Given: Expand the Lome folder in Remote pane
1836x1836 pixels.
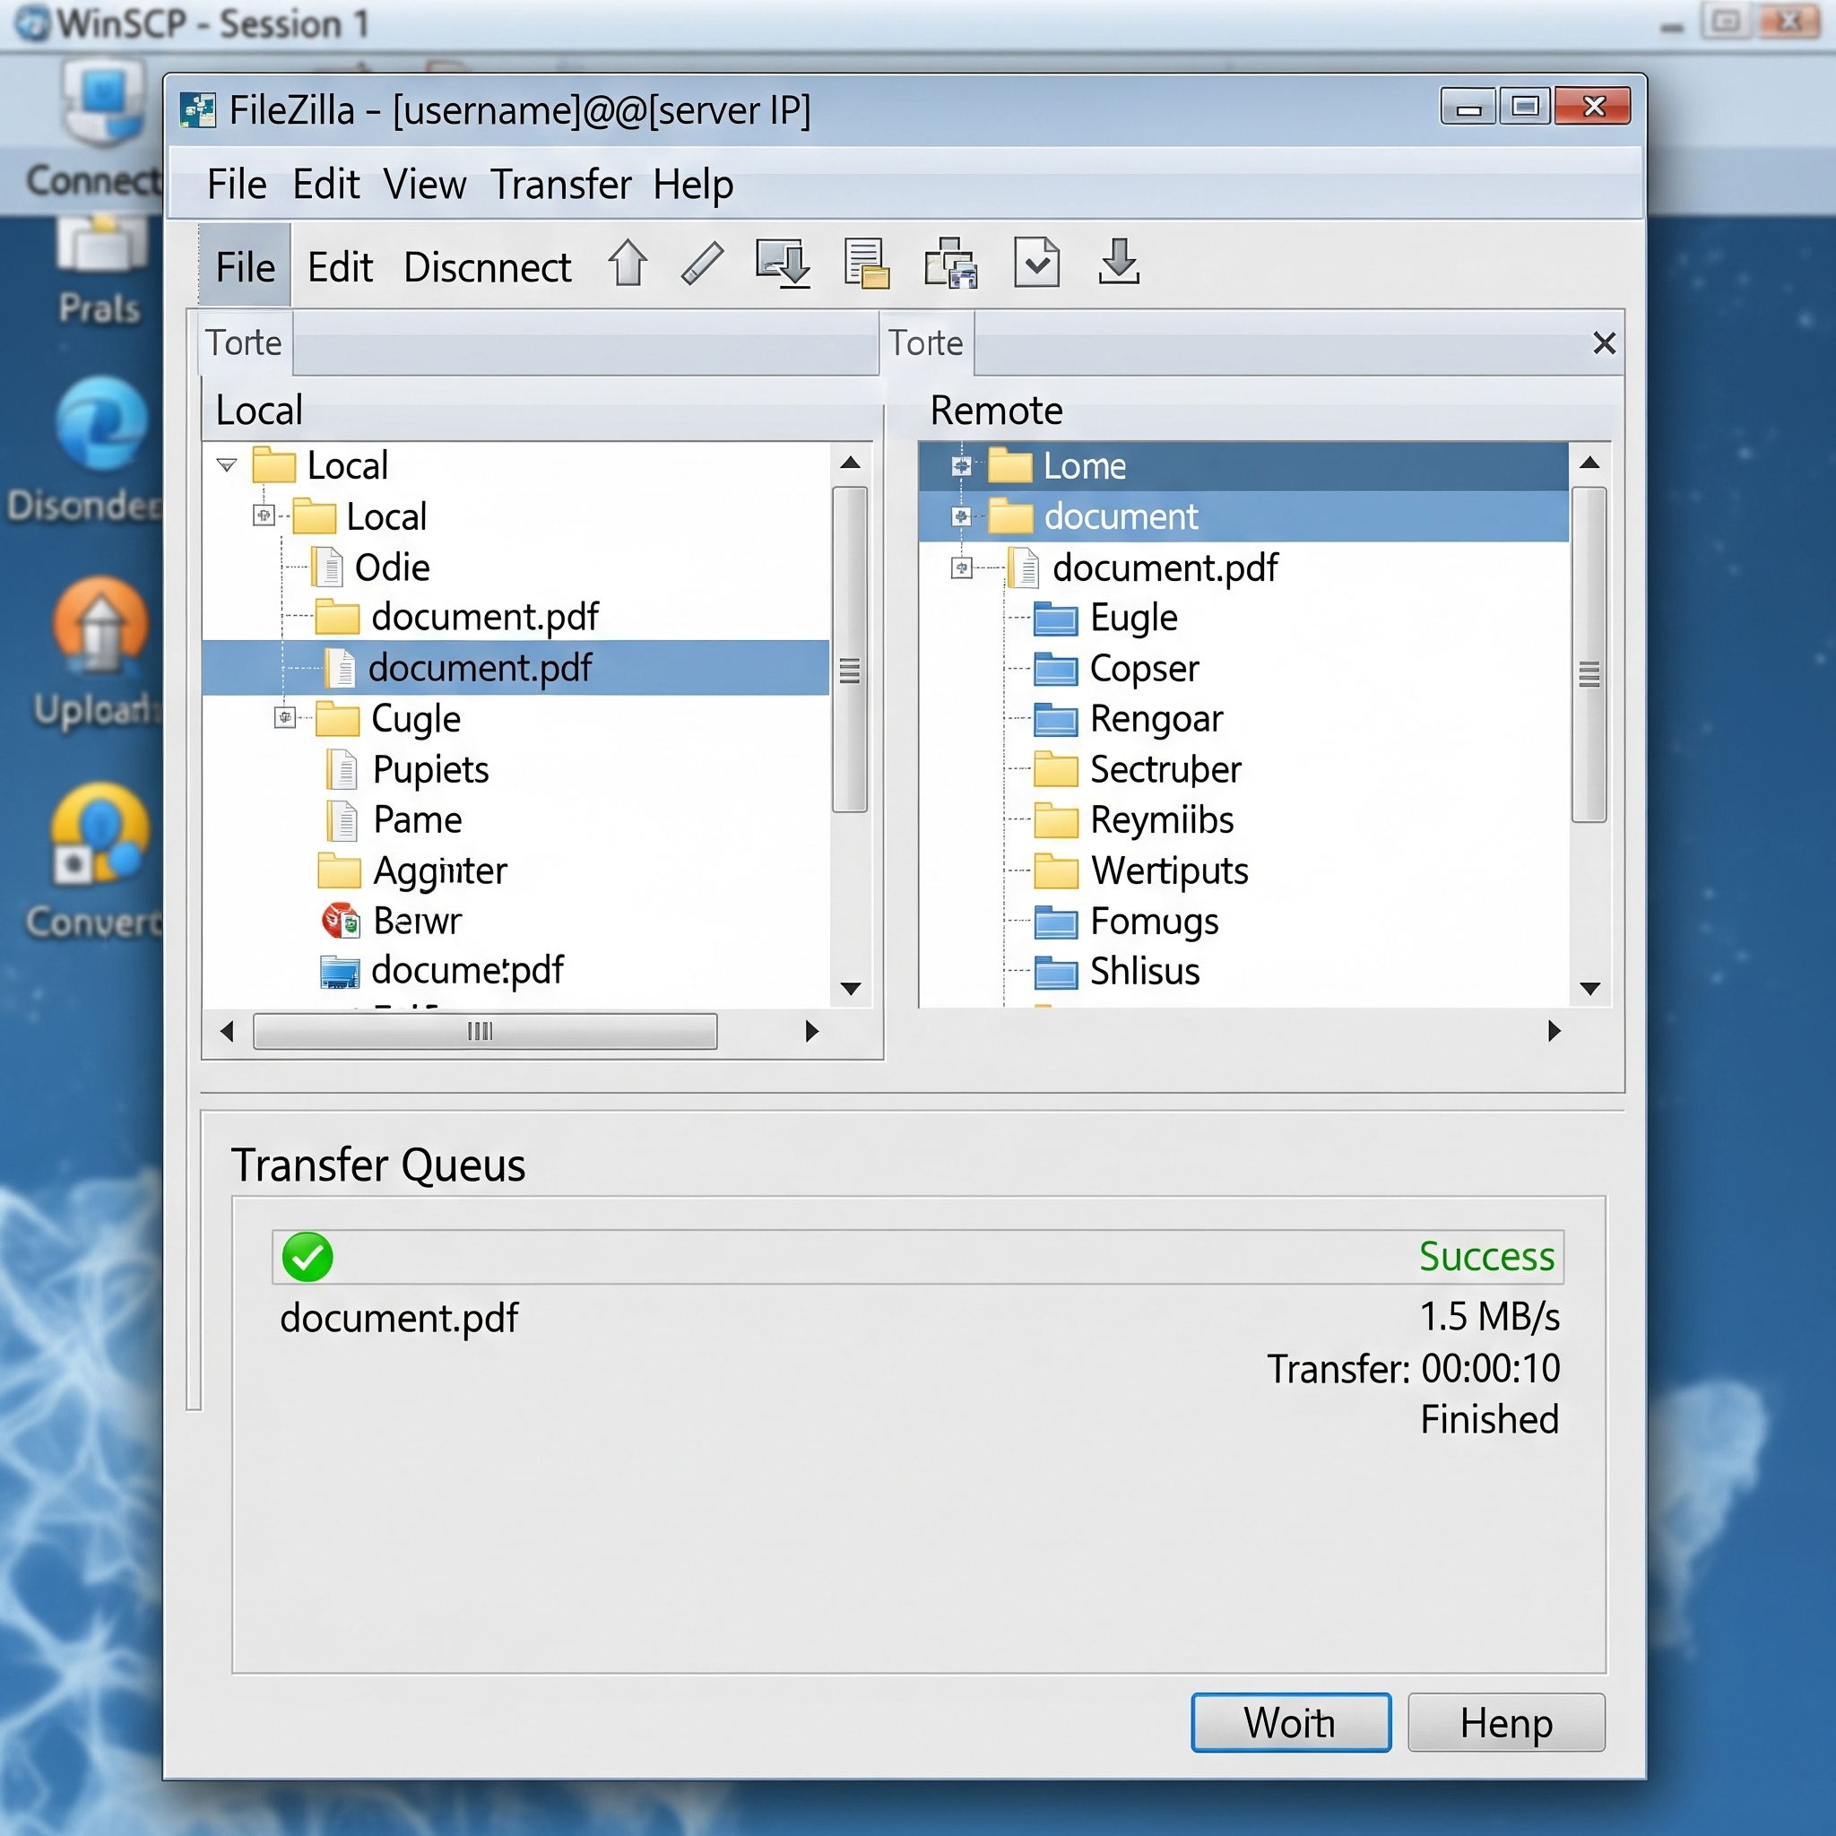Looking at the screenshot, I should (x=962, y=465).
